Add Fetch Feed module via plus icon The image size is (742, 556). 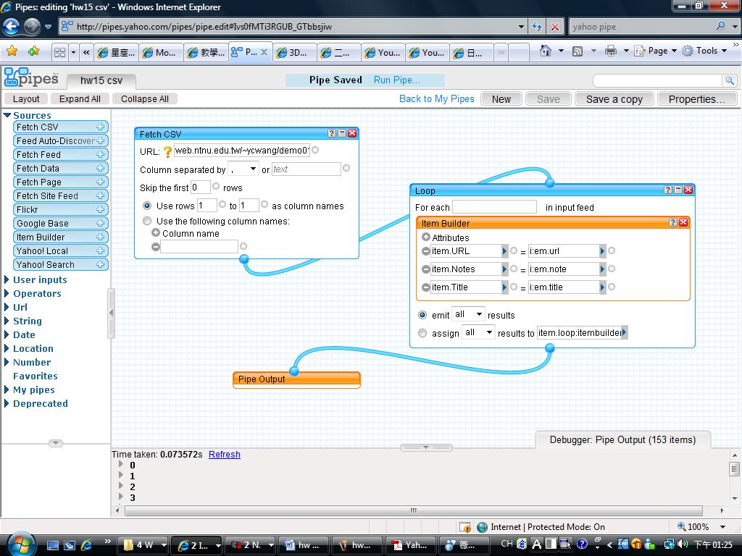100,154
